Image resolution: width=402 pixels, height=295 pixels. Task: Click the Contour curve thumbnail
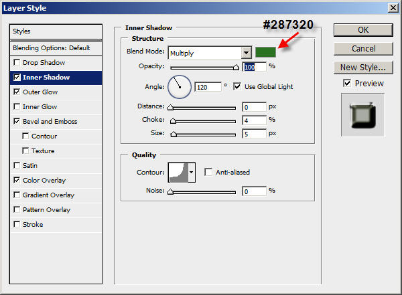click(x=179, y=173)
